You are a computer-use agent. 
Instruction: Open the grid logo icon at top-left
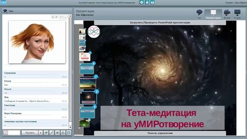(3, 2)
